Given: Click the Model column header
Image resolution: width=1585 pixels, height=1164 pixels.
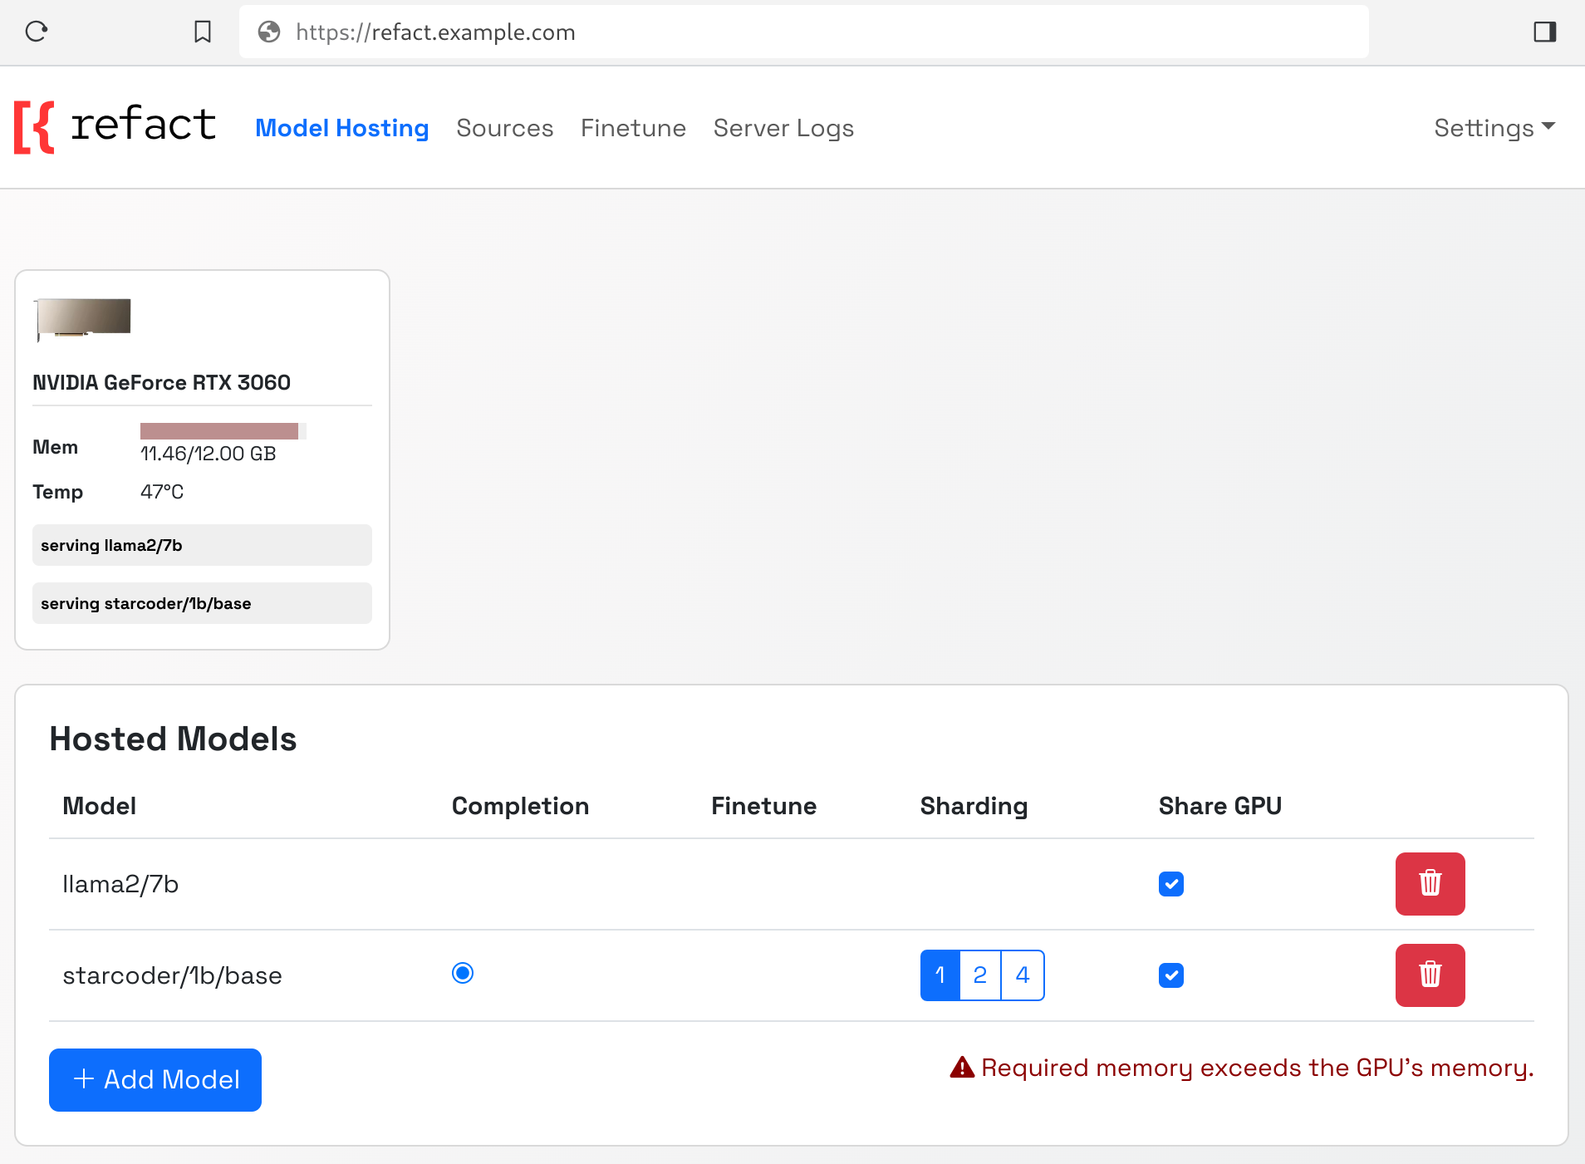Looking at the screenshot, I should [99, 806].
